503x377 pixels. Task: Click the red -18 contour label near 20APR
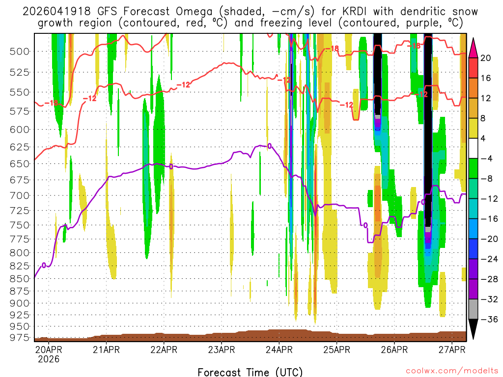[x=51, y=103]
